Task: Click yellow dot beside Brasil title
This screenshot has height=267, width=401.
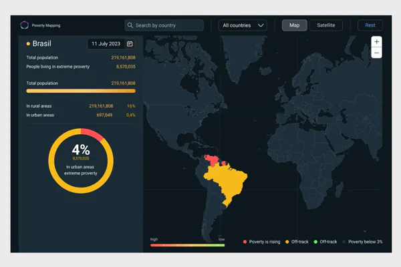Action: pyautogui.click(x=28, y=43)
